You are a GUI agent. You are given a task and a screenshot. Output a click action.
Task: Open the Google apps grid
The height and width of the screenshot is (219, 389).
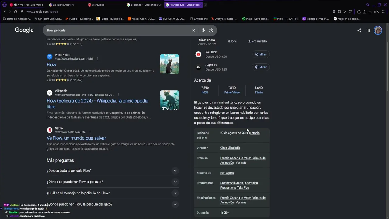[368, 30]
